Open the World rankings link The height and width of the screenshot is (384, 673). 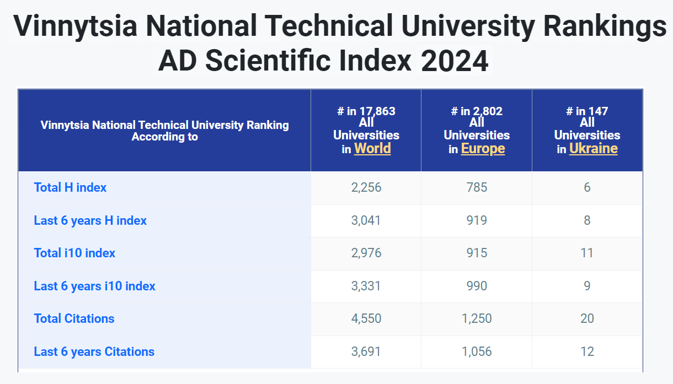[x=372, y=149]
